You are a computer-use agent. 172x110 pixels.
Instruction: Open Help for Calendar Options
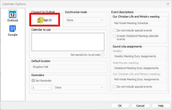[161, 106]
